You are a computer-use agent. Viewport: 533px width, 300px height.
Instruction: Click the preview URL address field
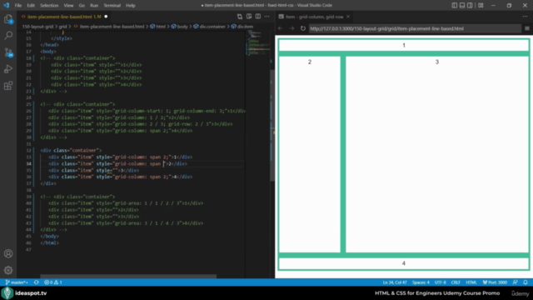tap(415, 28)
